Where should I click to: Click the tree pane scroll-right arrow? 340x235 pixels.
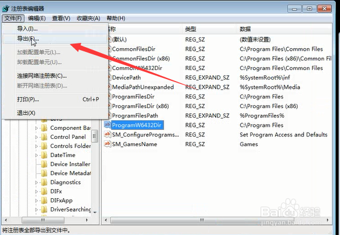(87, 220)
